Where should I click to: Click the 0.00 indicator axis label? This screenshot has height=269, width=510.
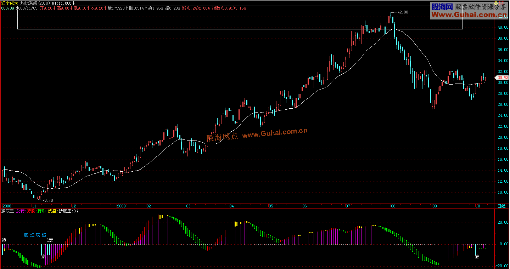[x=504, y=244]
